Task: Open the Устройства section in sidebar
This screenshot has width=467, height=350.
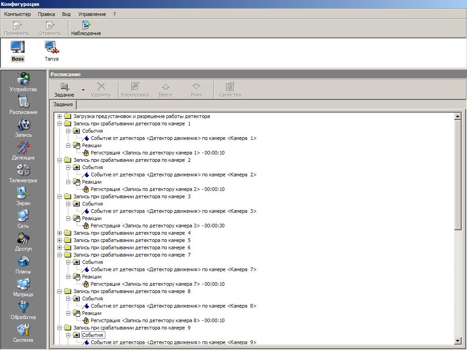Action: pyautogui.click(x=23, y=82)
